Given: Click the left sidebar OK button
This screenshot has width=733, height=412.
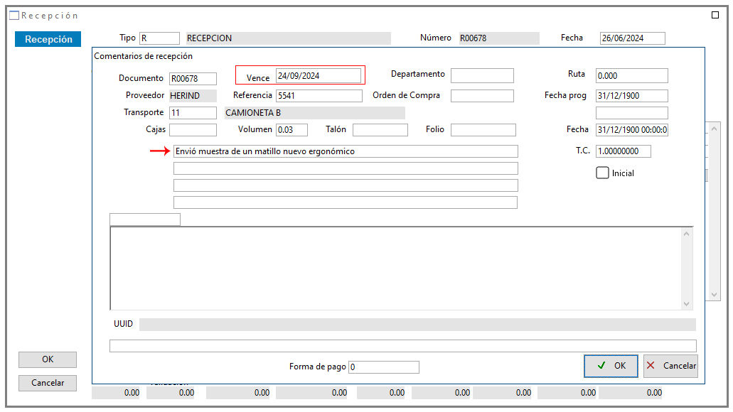Looking at the screenshot, I should tap(48, 359).
